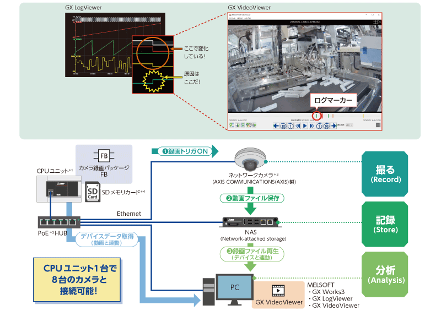Skip forward 10 seconds

[326, 126]
